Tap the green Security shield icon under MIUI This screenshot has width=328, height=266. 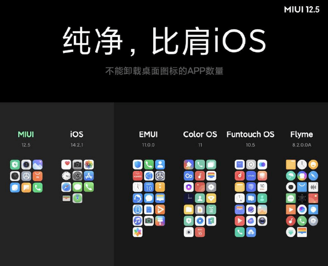click(15, 164)
